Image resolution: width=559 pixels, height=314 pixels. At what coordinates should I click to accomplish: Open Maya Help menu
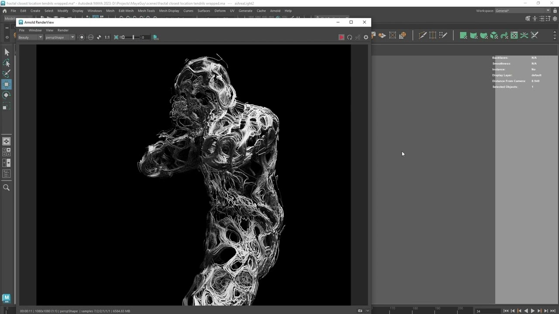288,10
